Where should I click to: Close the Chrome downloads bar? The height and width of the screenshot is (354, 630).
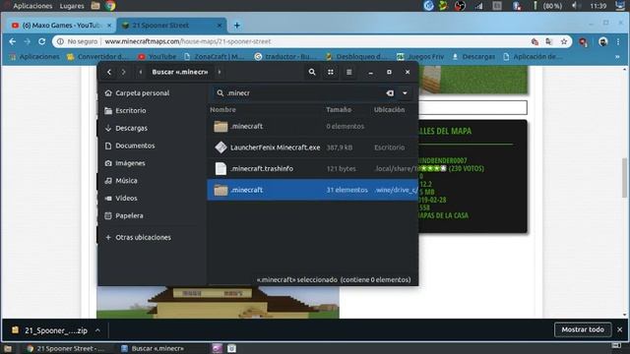(x=620, y=329)
